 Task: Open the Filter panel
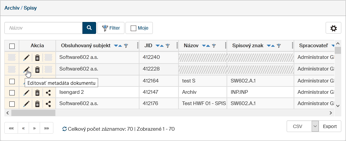(x=111, y=28)
